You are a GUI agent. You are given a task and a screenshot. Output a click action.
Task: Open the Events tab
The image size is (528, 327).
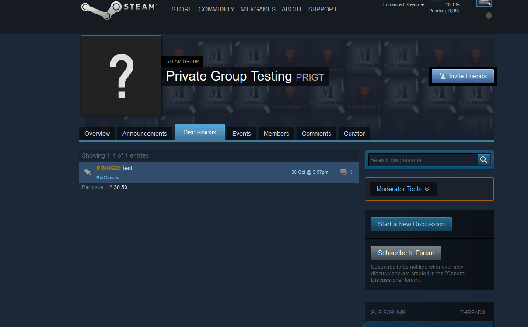(x=241, y=134)
